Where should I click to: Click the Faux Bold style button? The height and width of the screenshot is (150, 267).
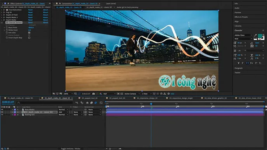(x=238, y=63)
